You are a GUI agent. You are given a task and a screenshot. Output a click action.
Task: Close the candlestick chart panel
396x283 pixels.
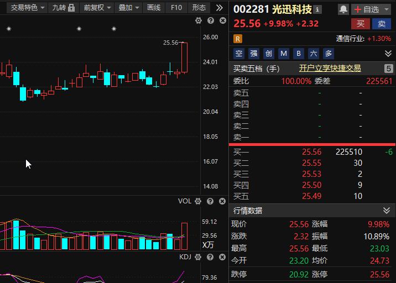tap(223, 20)
